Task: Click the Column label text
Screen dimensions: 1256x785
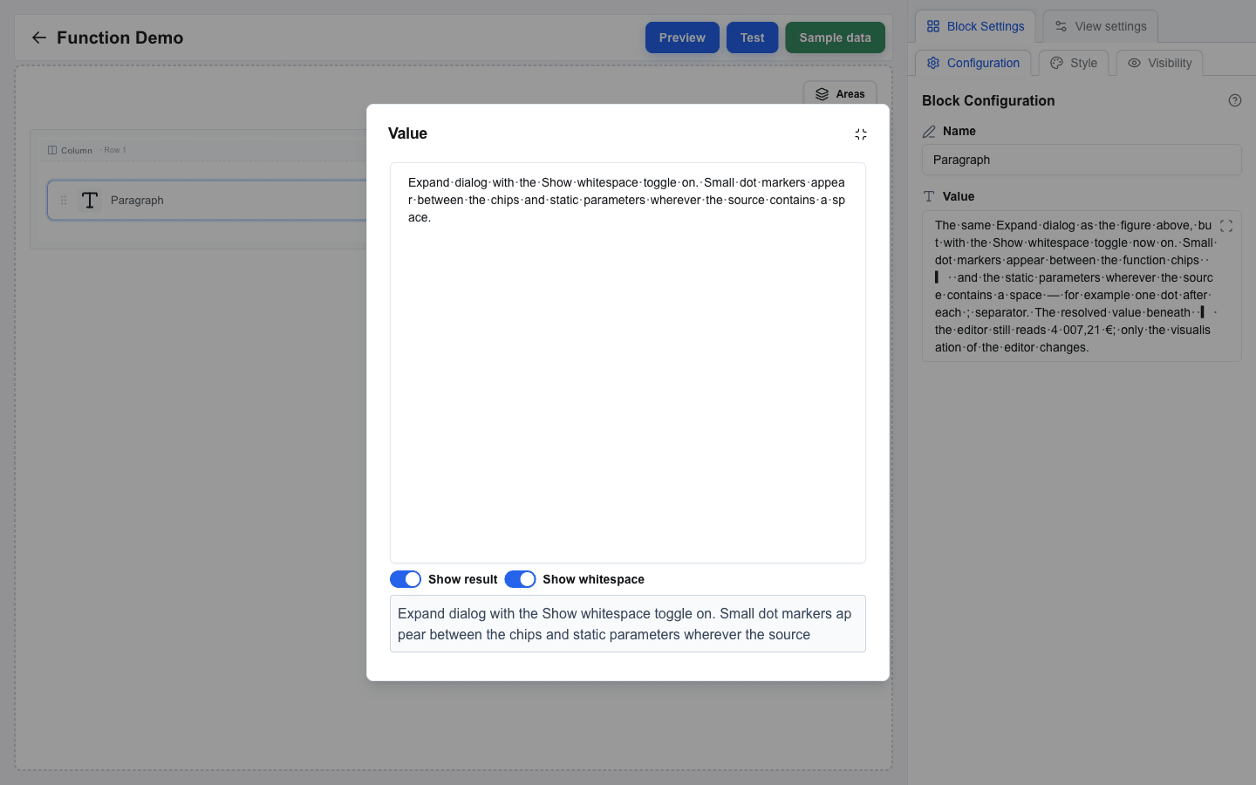Action: tap(77, 151)
